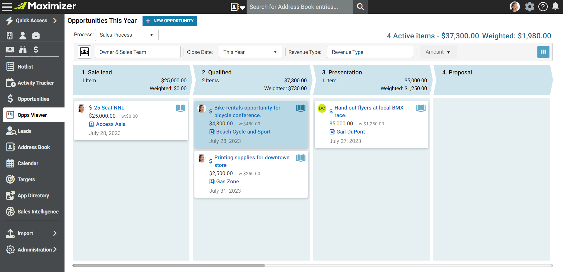Click the book icon on Bike rentals card
Image resolution: width=563 pixels, height=272 pixels.
point(301,108)
